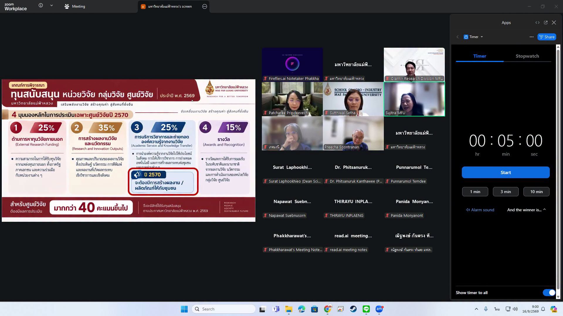Open the Timer app dropdown

pyautogui.click(x=473, y=37)
